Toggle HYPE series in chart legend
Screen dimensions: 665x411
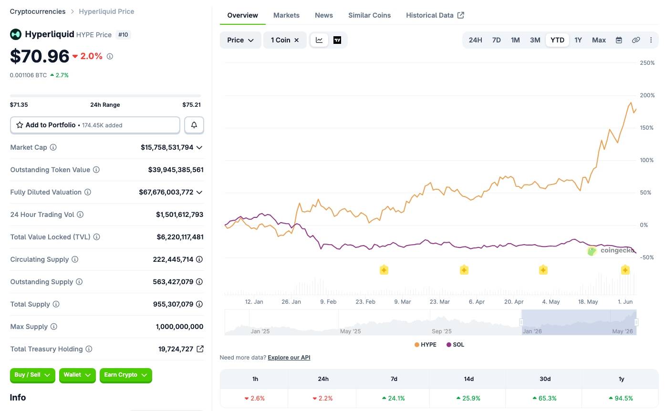[426, 344]
